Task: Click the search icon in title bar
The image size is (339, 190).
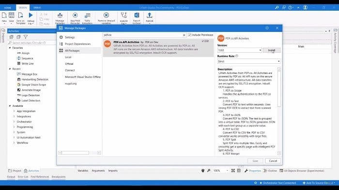Action: (x=277, y=7)
